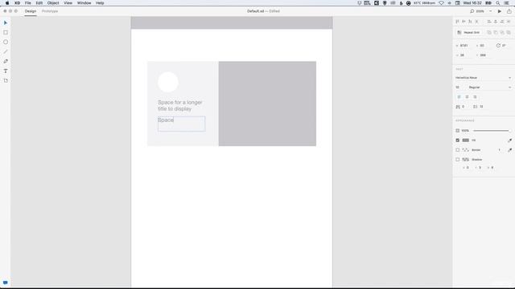Open the zoom level dropdown arrow
The width and height of the screenshot is (515, 289).
(x=491, y=11)
